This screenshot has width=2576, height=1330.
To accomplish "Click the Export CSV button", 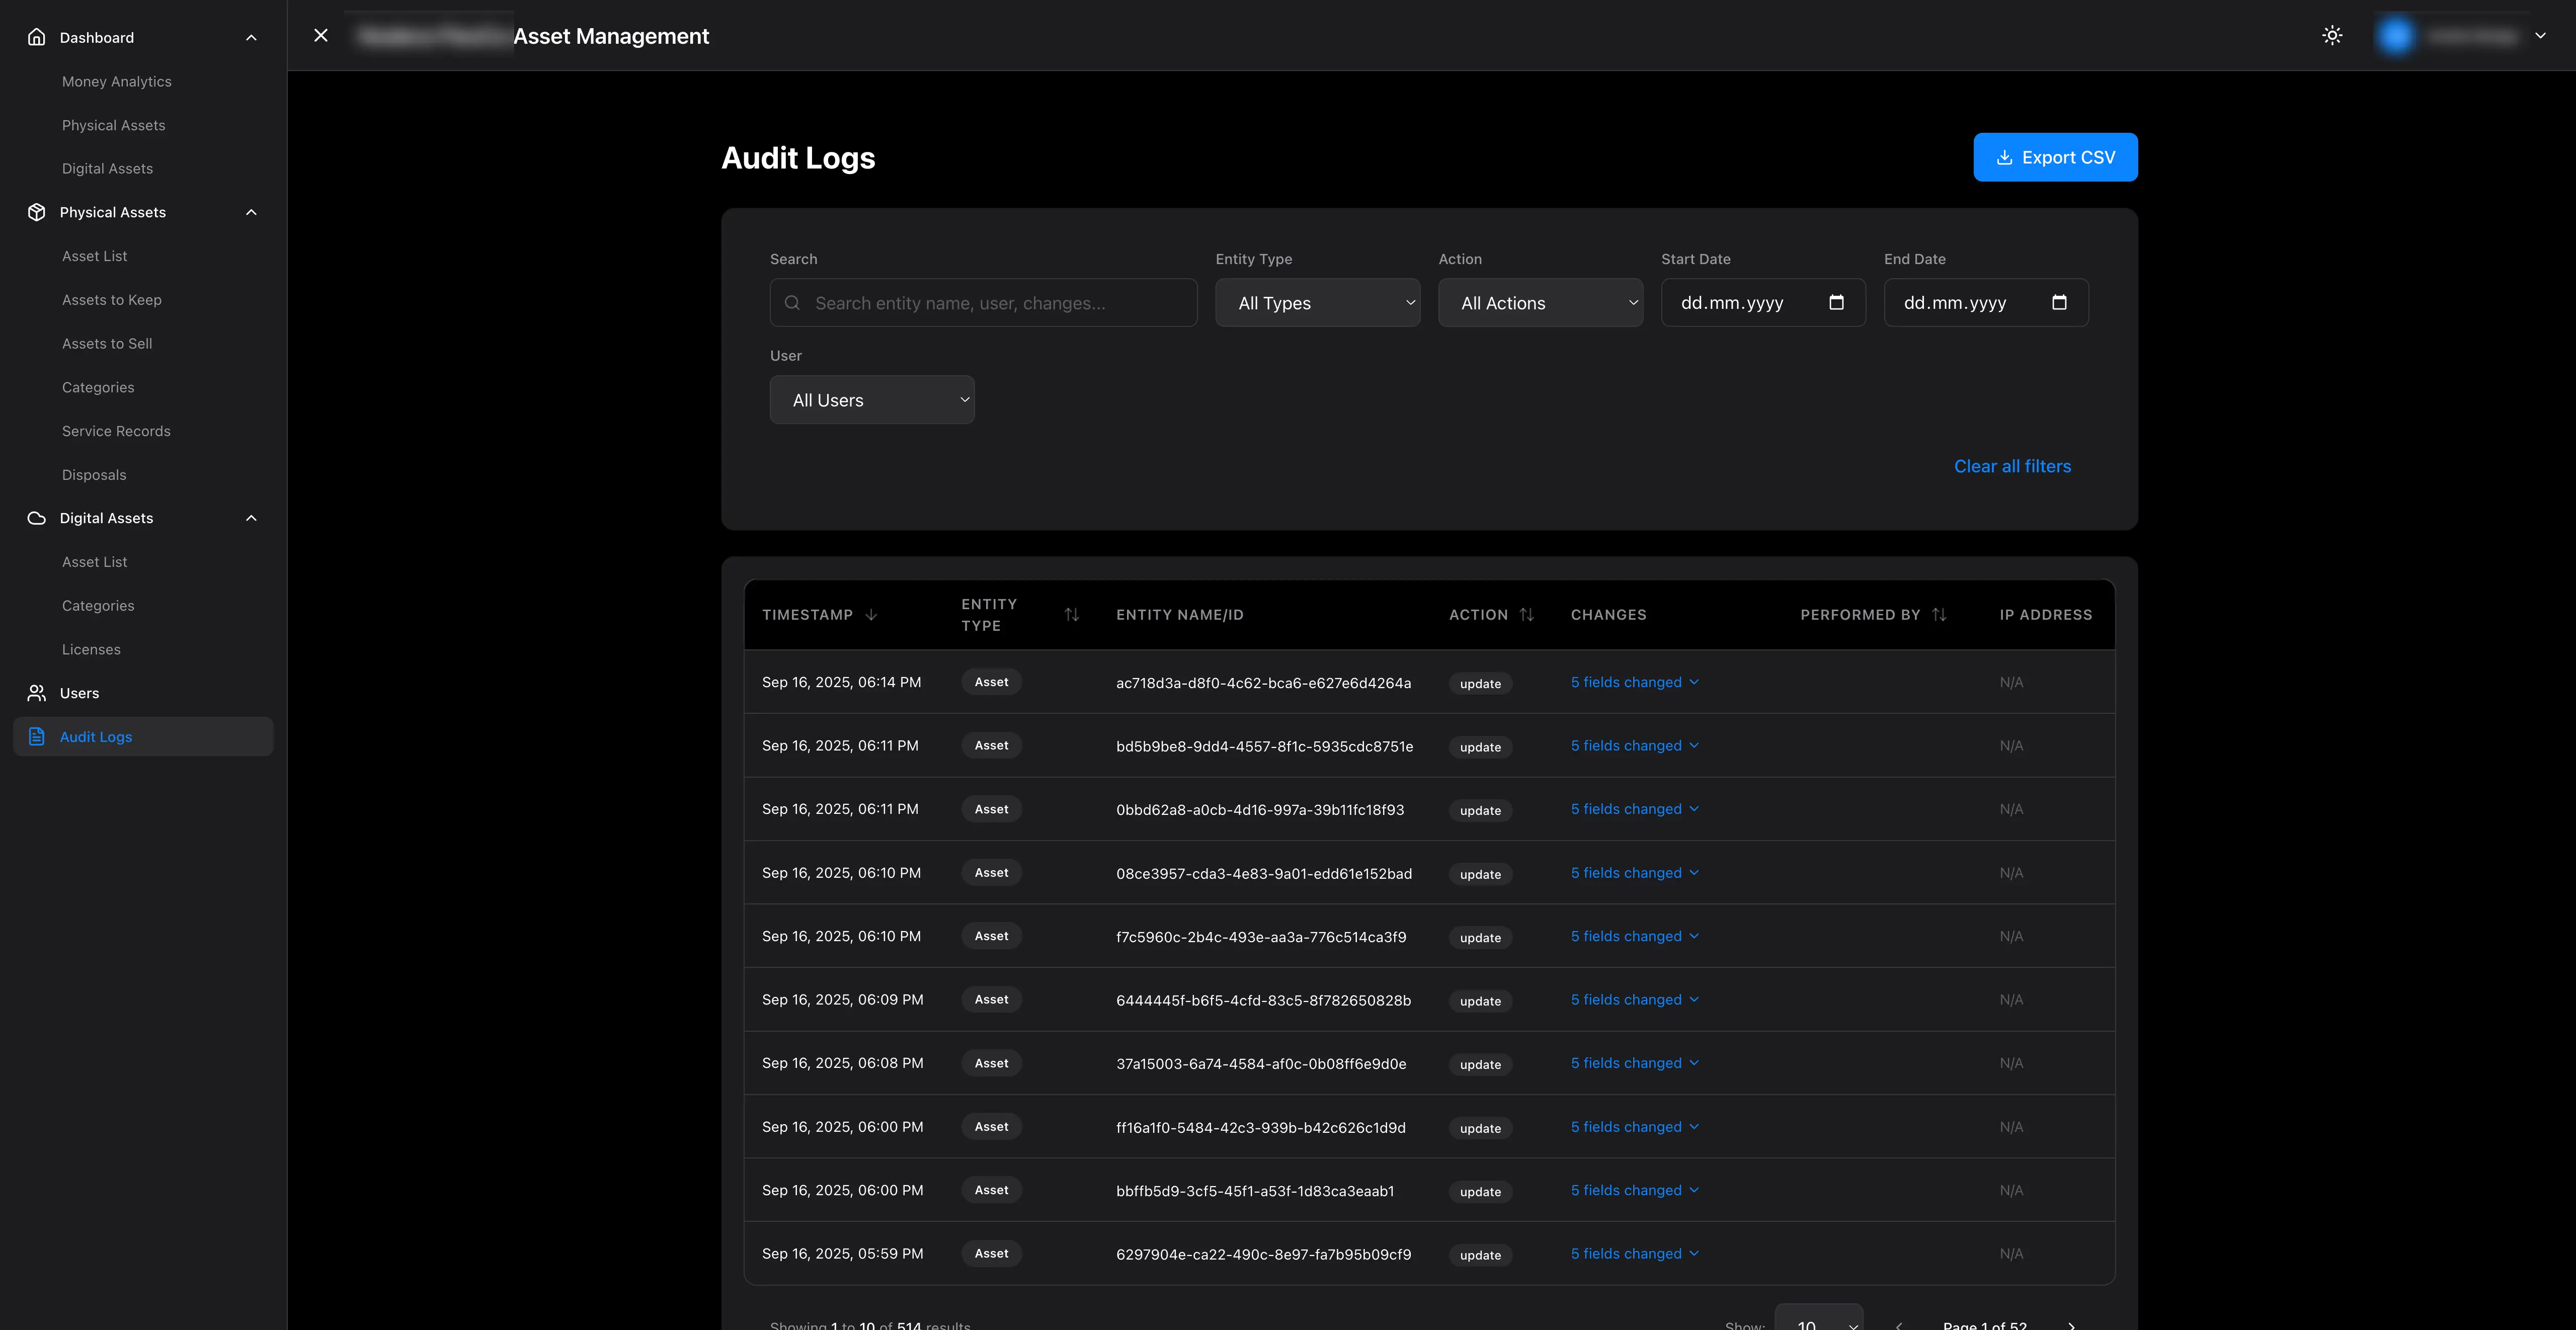I will pyautogui.click(x=2055, y=158).
